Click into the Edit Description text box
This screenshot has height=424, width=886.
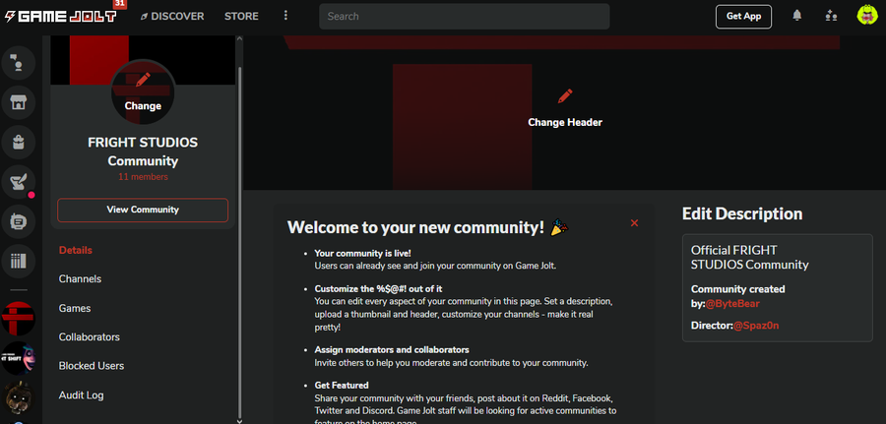pos(778,287)
